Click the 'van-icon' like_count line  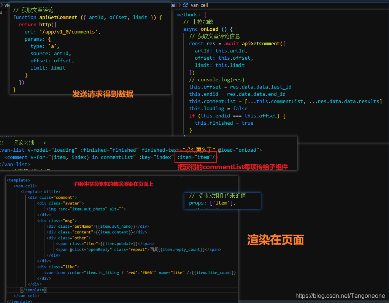pos(140,273)
